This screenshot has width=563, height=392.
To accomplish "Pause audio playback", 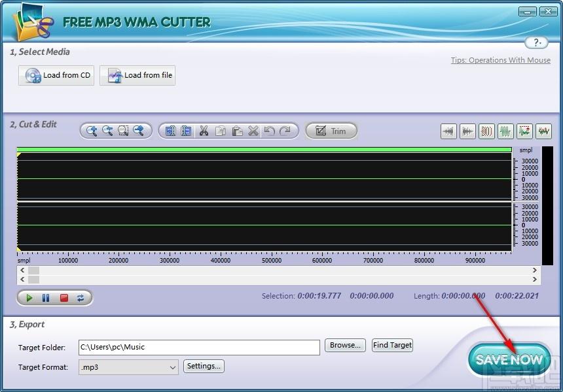I will (46, 298).
